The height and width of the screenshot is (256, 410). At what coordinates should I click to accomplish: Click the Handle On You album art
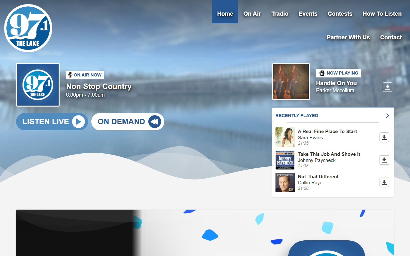pyautogui.click(x=291, y=82)
